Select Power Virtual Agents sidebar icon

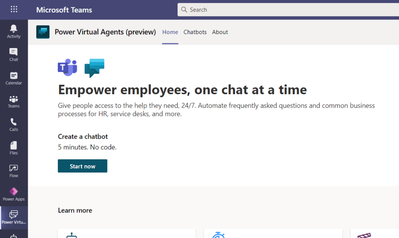pyautogui.click(x=14, y=217)
